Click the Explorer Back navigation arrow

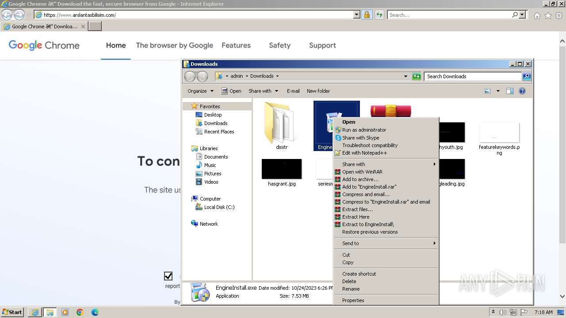pyautogui.click(x=190, y=76)
